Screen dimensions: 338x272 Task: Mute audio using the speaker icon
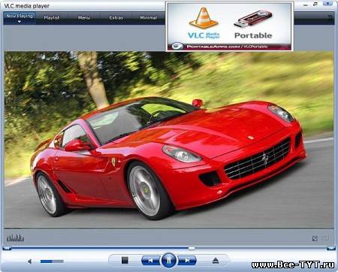30,261
